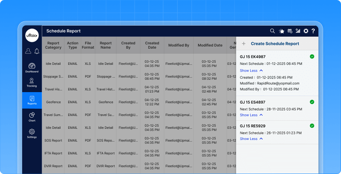The width and height of the screenshot is (341, 174).
Task: Open Chart section in the sidebar
Action: point(32,117)
